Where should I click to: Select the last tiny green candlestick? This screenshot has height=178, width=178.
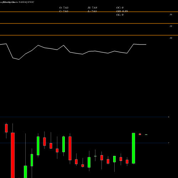146,135
